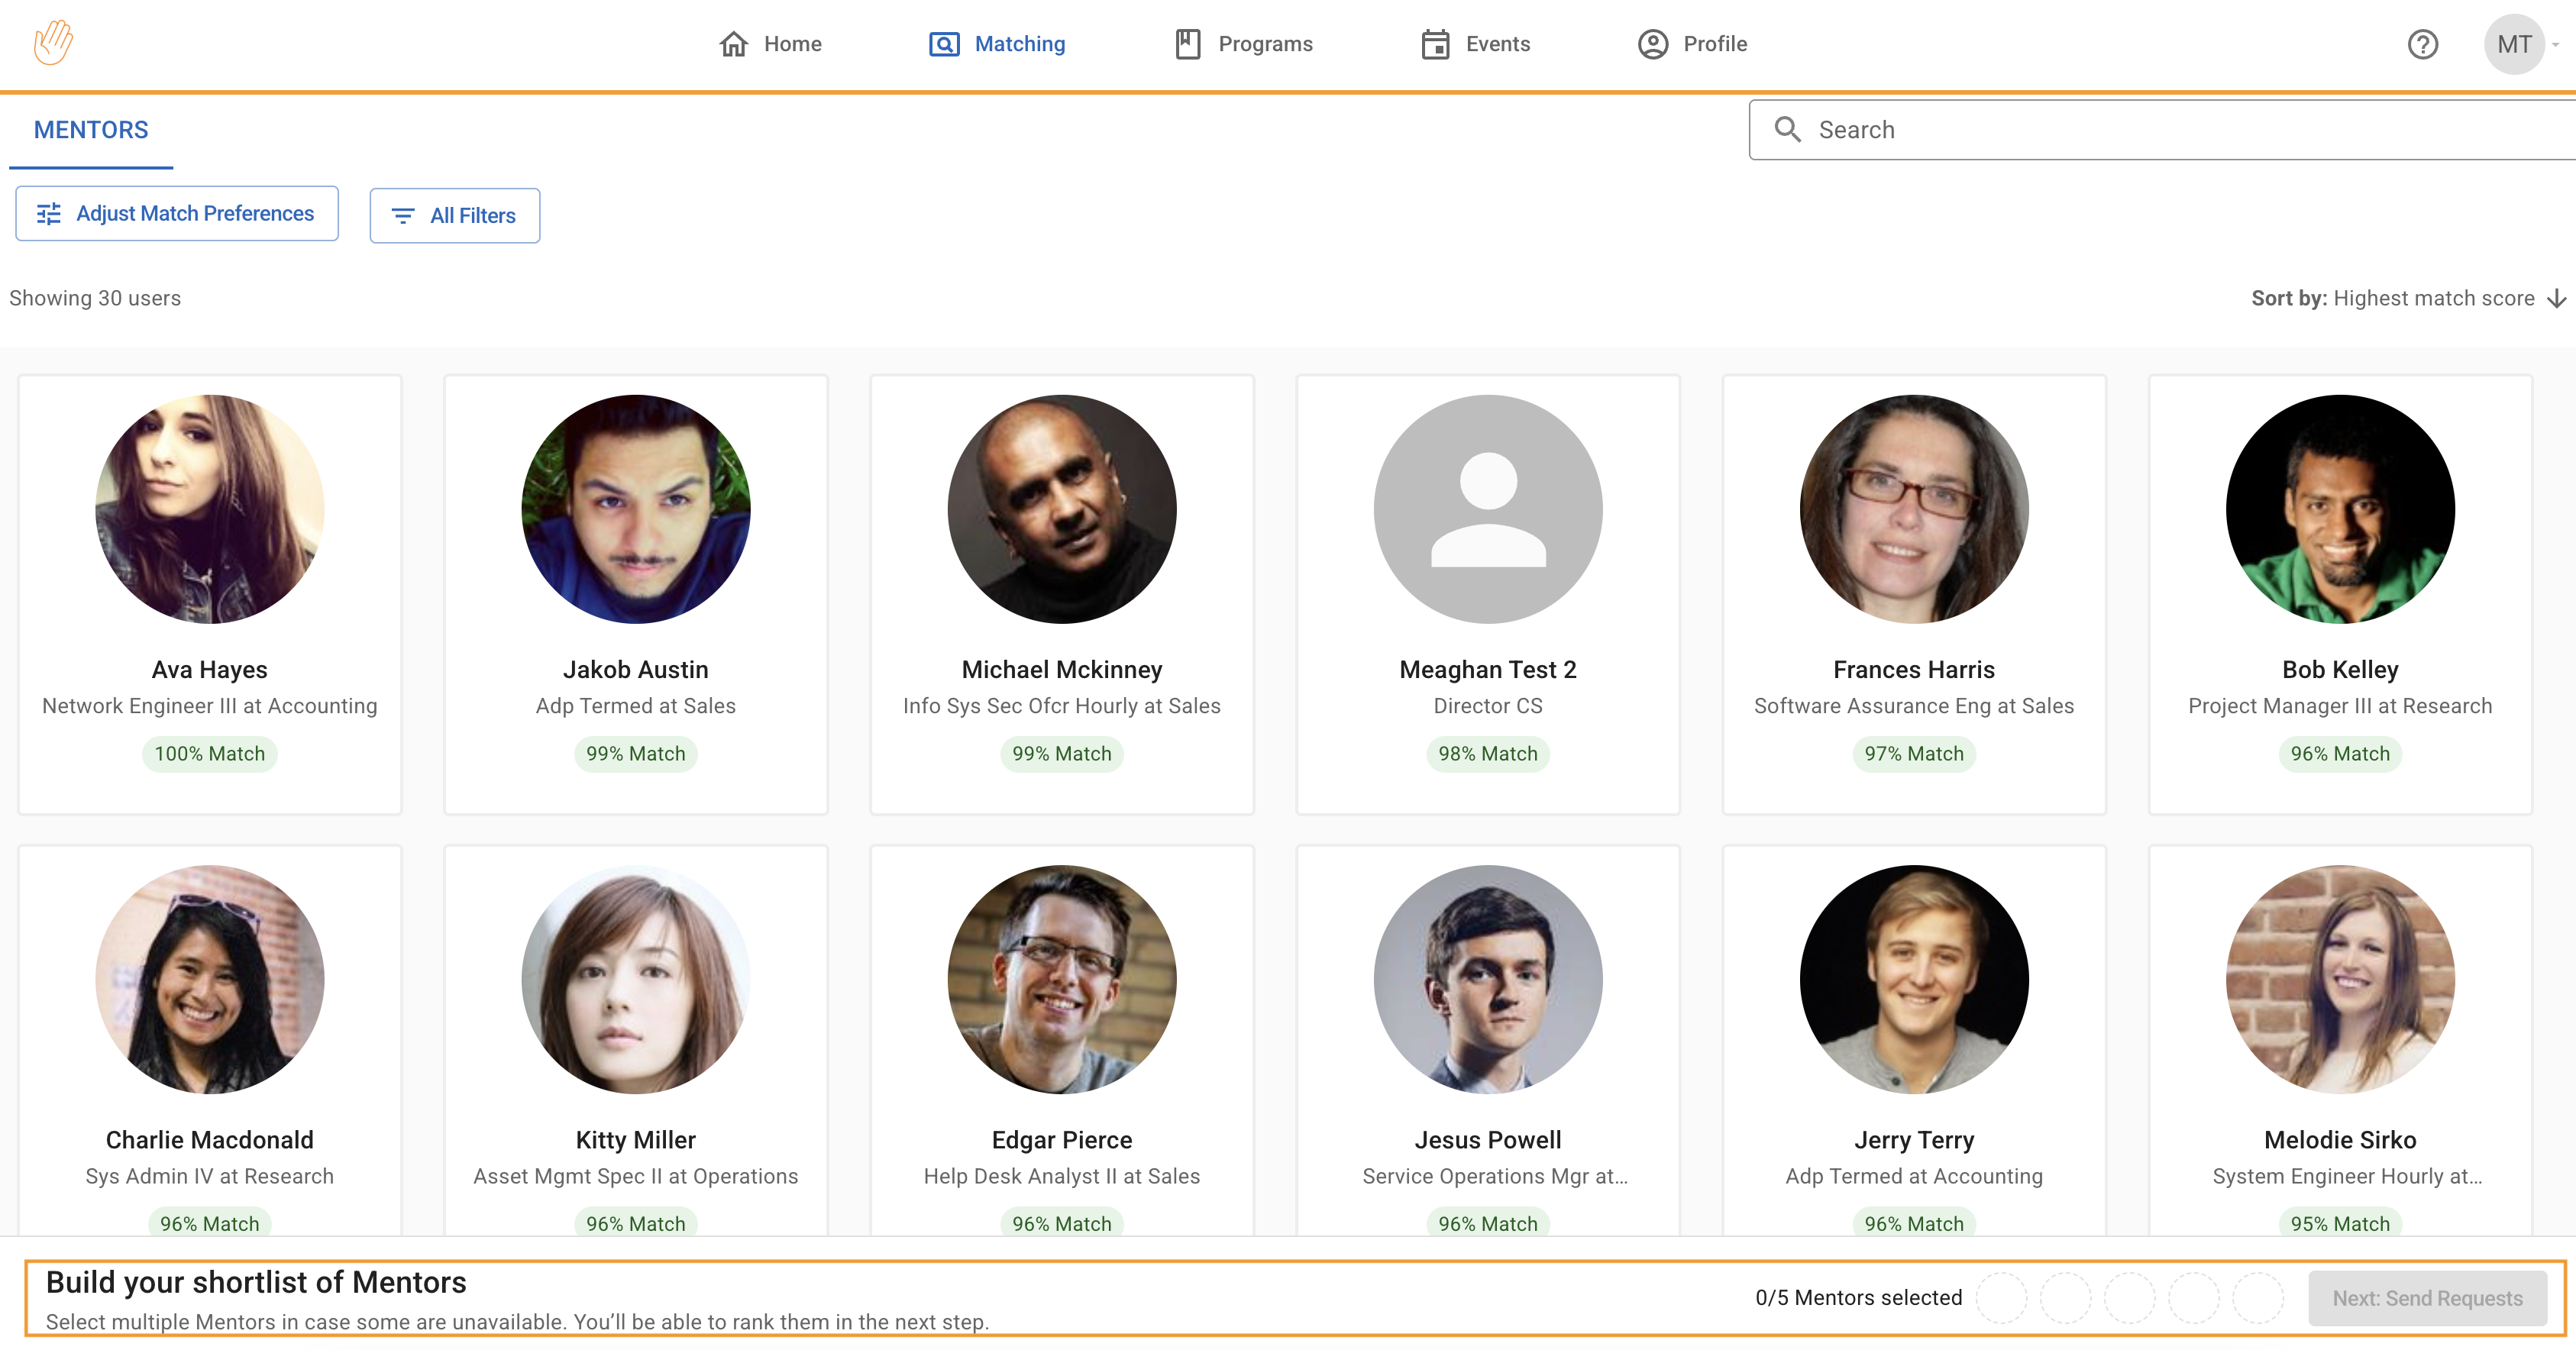Open the MT user avatar menu

(x=2514, y=44)
